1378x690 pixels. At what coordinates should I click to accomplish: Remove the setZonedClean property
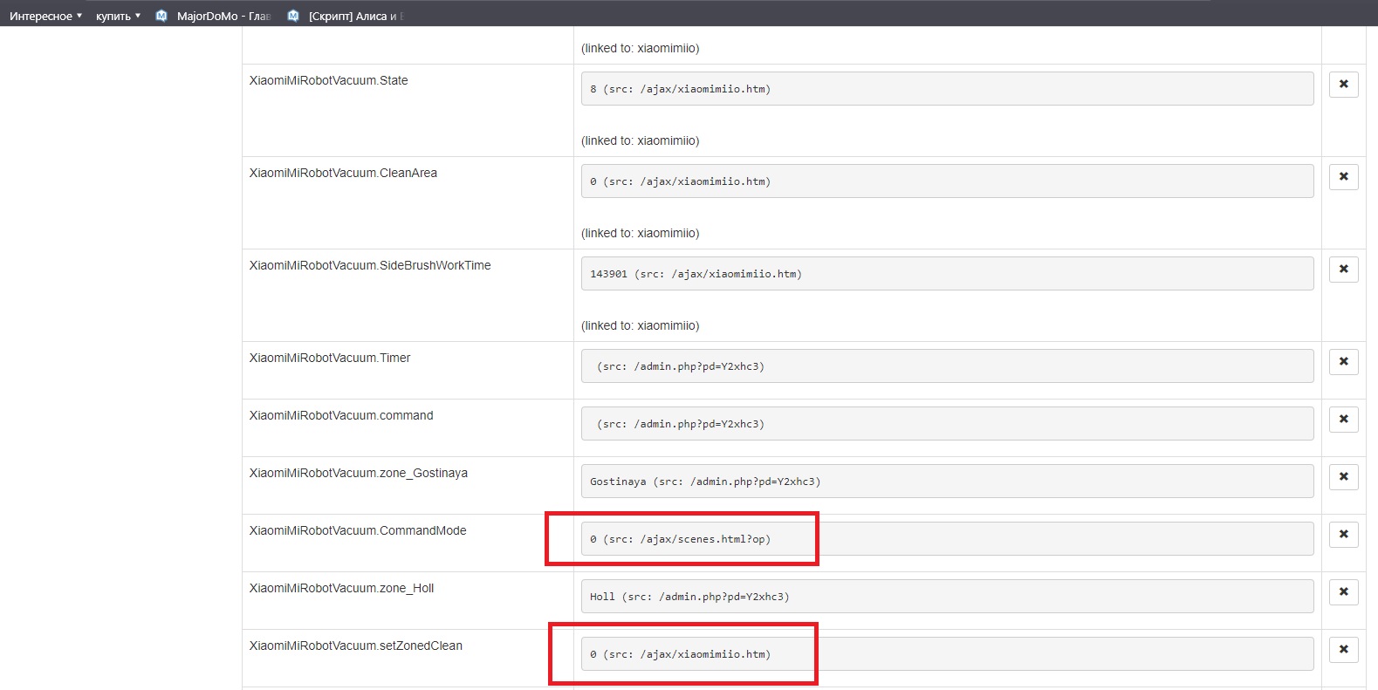[1343, 650]
